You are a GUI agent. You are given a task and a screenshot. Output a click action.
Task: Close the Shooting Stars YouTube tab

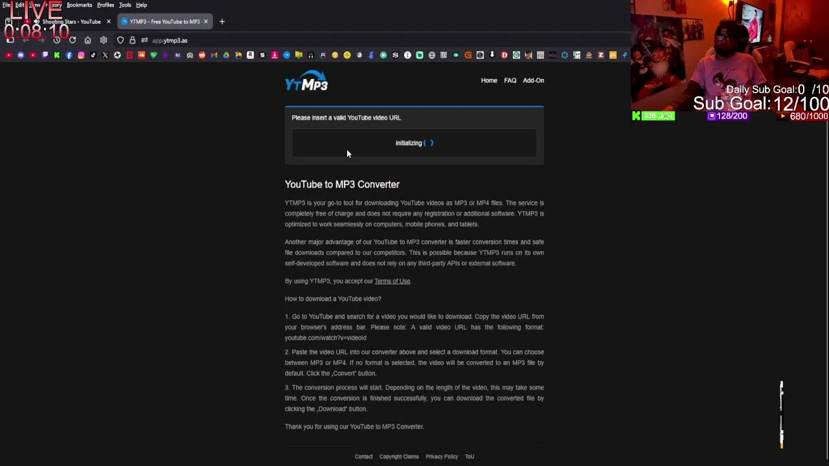pos(108,21)
